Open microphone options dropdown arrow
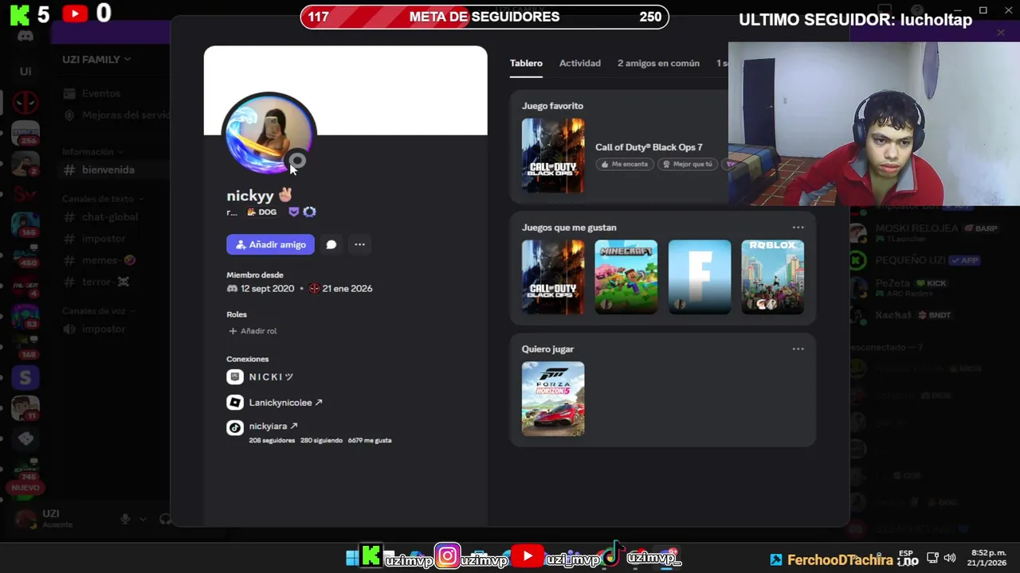1020x573 pixels. tap(143, 519)
